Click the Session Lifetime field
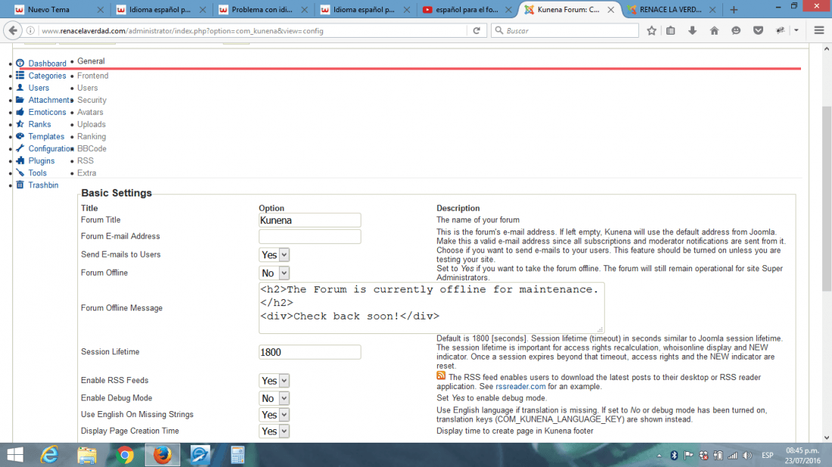 click(x=310, y=352)
